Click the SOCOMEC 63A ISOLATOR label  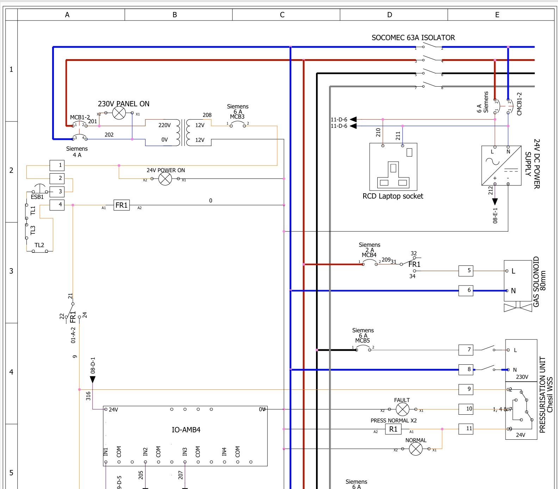[x=413, y=38]
